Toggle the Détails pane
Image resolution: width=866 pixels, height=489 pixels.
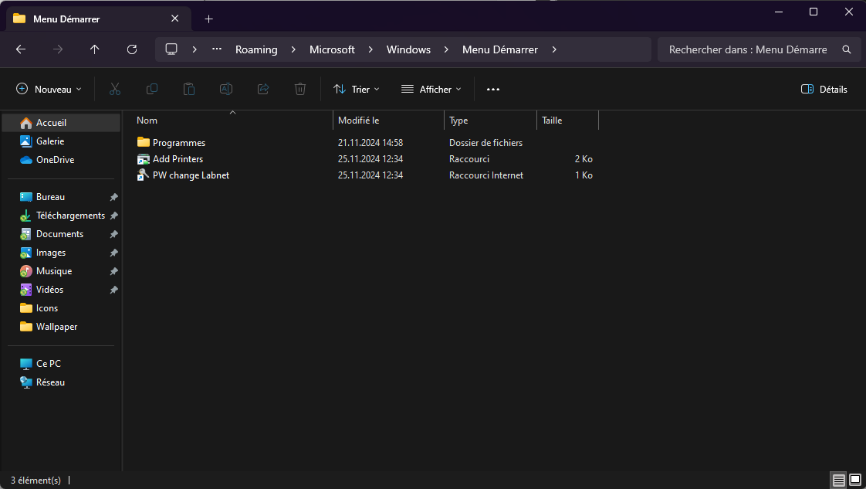[x=824, y=90]
